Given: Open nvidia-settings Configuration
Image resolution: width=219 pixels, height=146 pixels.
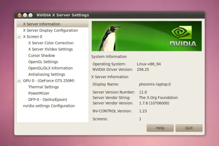Looking at the screenshot, I should click(49, 106).
